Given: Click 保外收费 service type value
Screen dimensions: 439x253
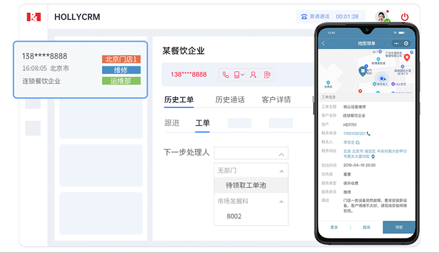Looking at the screenshot, I should [351, 183].
